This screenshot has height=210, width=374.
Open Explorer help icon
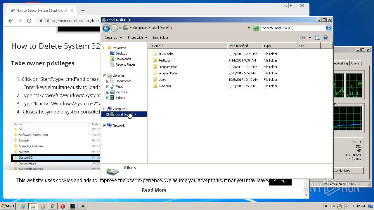pyautogui.click(x=326, y=38)
